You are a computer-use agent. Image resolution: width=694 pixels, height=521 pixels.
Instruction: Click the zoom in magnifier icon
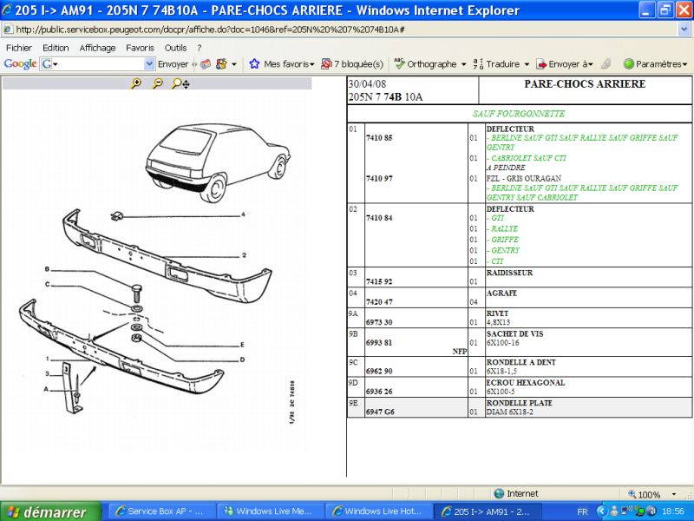[136, 83]
